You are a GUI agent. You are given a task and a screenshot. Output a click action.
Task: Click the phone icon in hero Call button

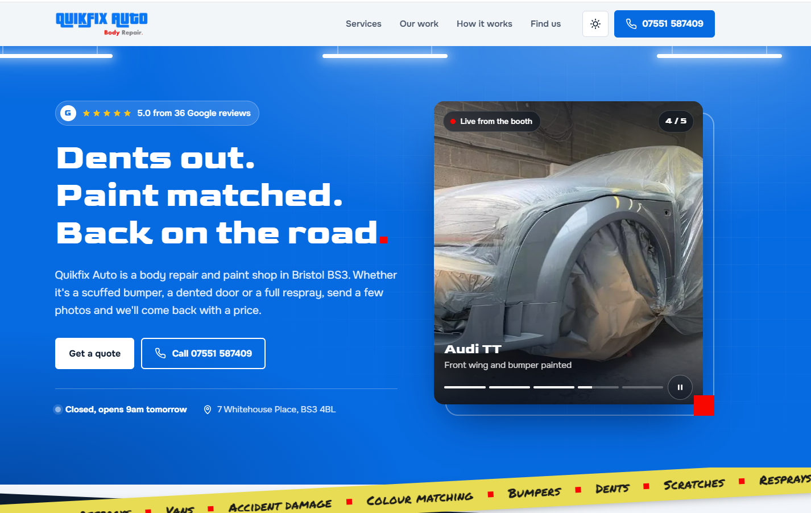pos(160,353)
